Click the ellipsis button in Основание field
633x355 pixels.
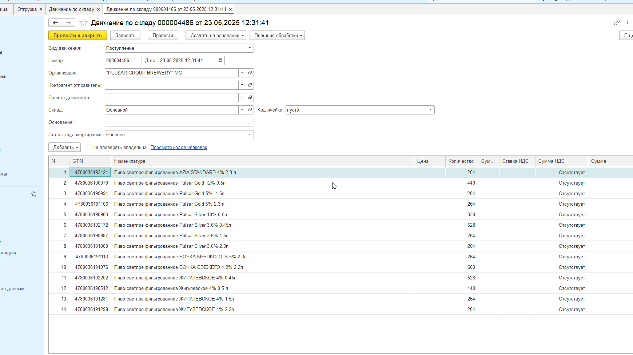click(x=250, y=122)
